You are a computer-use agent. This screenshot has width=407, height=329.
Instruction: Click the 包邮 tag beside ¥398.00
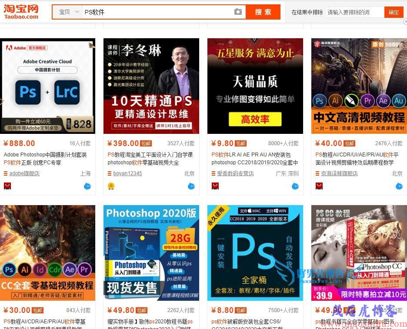click(x=146, y=143)
